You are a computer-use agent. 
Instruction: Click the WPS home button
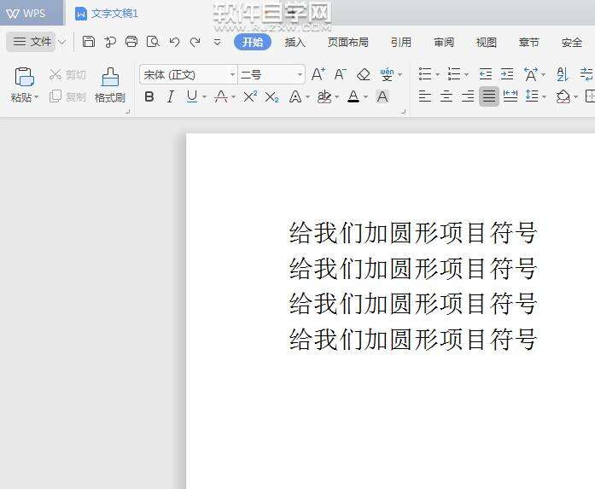pyautogui.click(x=32, y=13)
